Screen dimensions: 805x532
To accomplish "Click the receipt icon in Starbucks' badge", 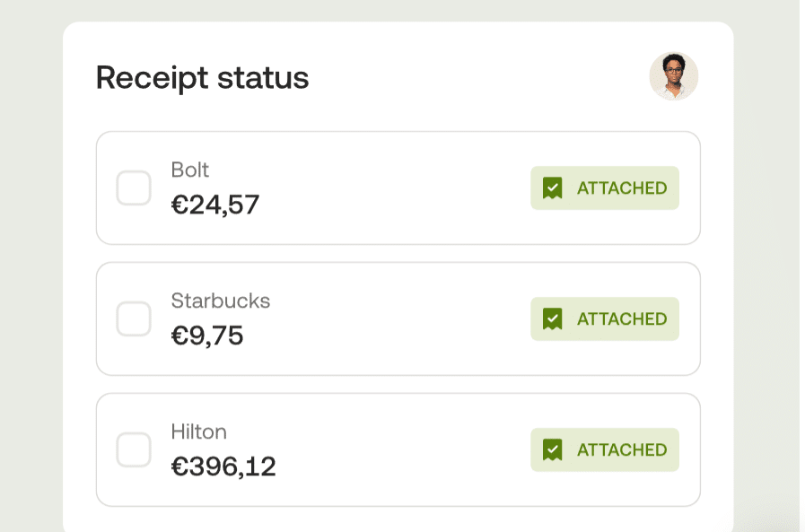I will click(553, 319).
